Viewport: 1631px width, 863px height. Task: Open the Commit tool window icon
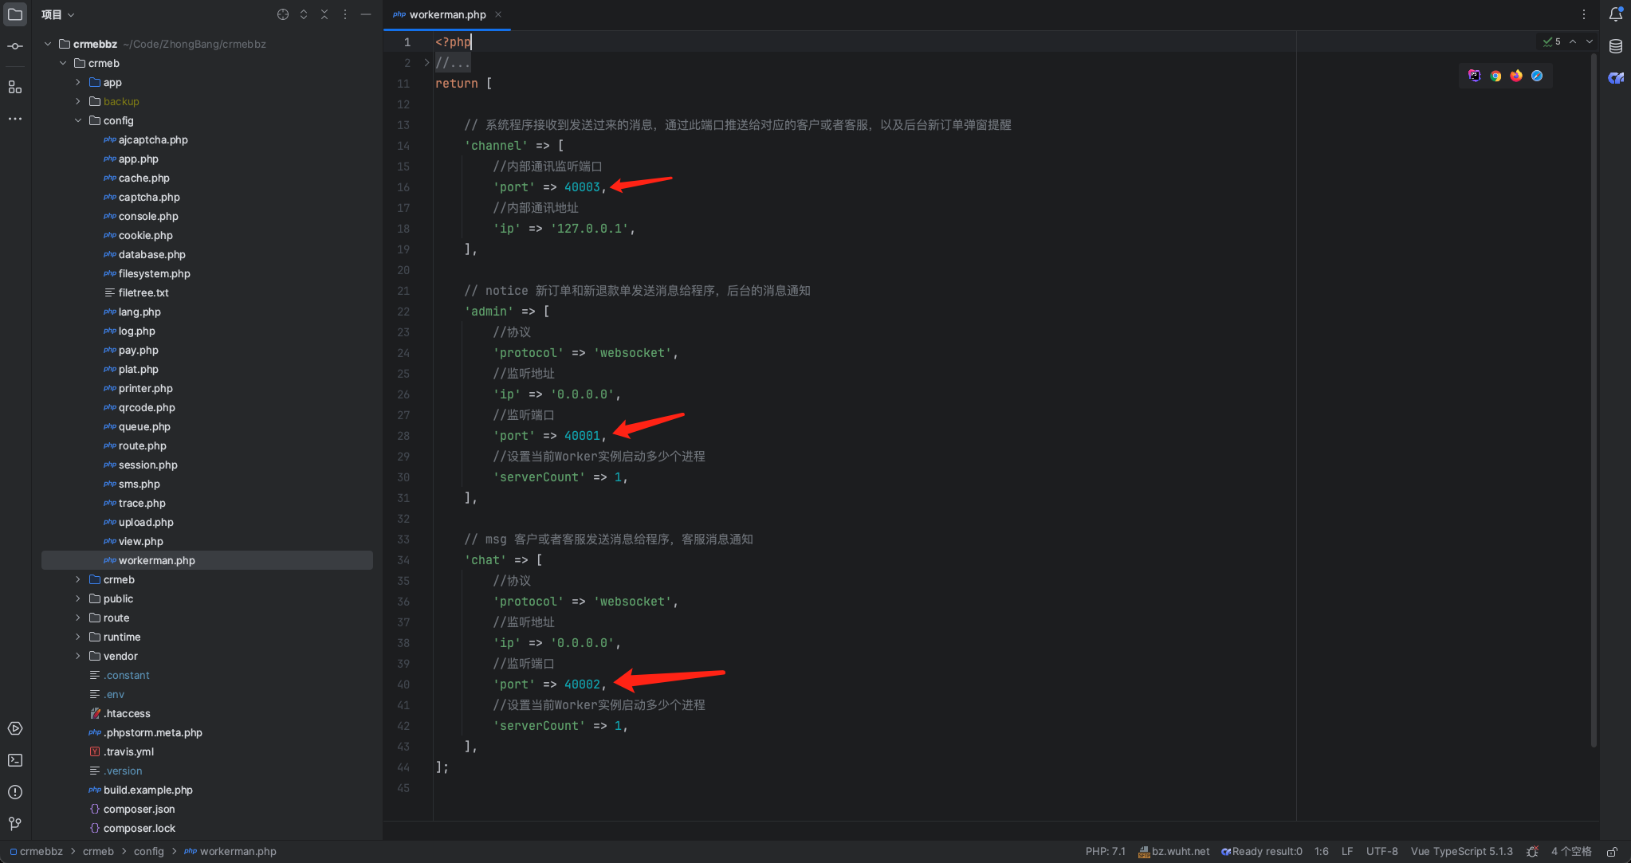(x=15, y=46)
